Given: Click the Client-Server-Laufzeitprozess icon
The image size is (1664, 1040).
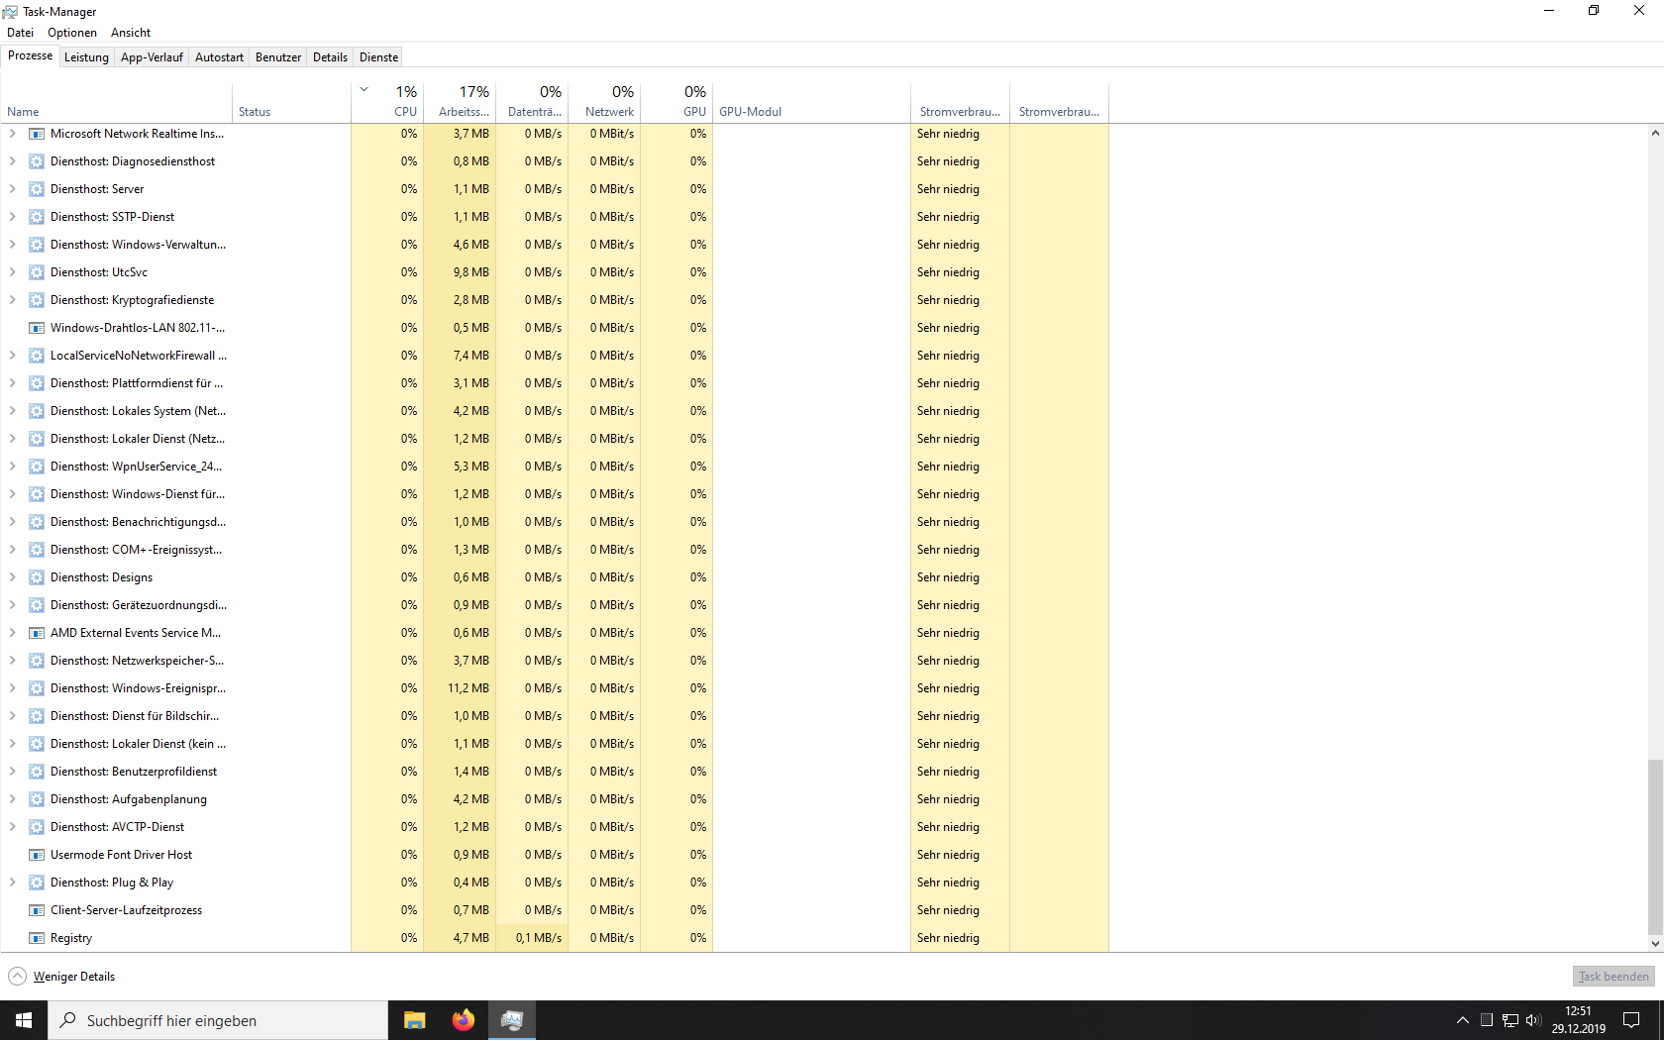Looking at the screenshot, I should pyautogui.click(x=37, y=910).
